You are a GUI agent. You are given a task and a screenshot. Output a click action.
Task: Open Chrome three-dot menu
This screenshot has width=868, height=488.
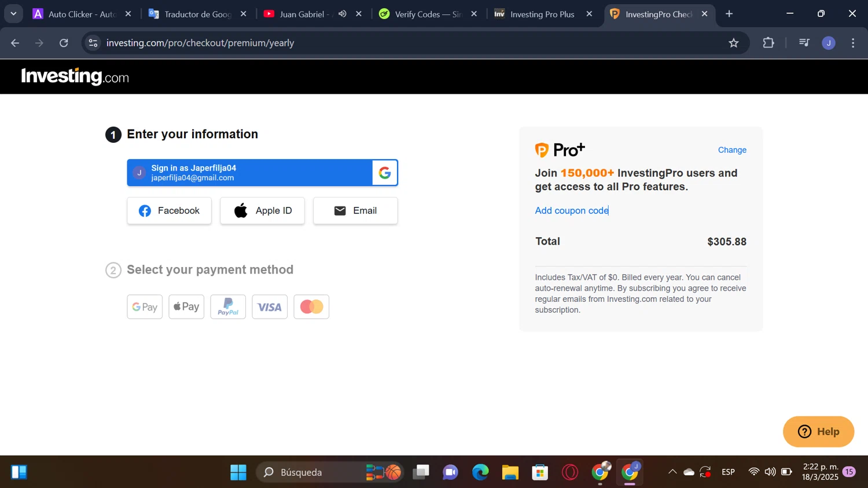(853, 43)
